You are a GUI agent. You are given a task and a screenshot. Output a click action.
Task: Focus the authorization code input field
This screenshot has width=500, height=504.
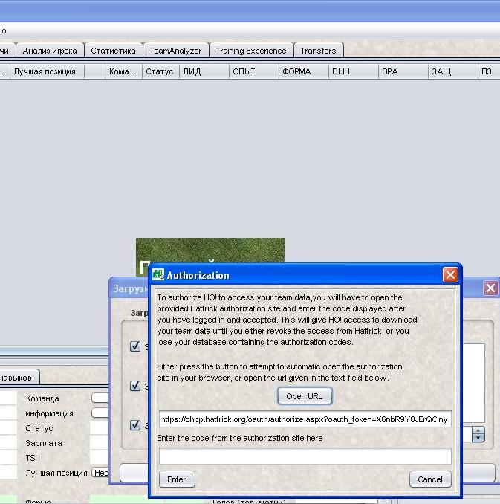point(305,456)
